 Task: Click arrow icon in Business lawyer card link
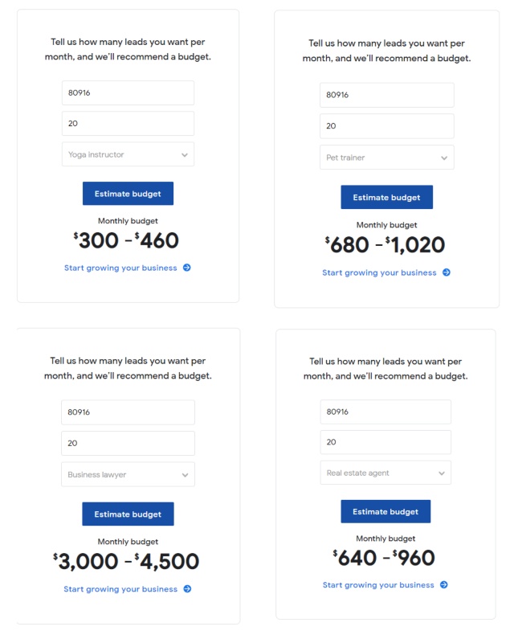point(187,589)
